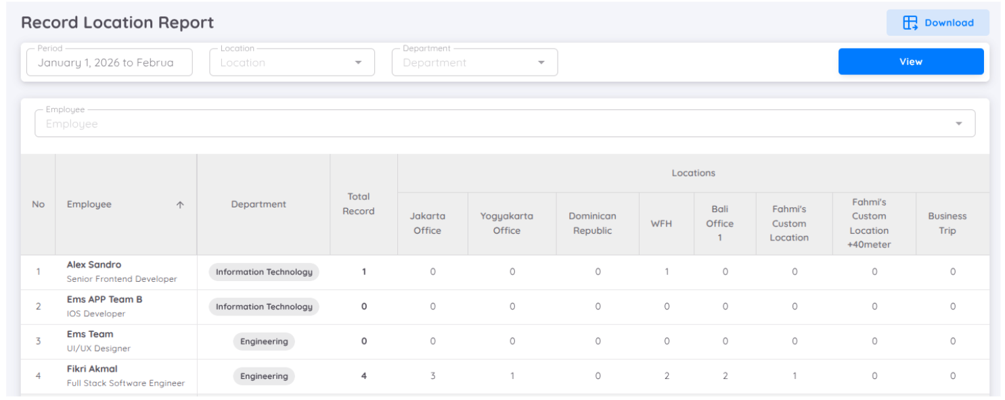Select employee Alex Sandro
This screenshot has height=400, width=1005.
point(94,265)
